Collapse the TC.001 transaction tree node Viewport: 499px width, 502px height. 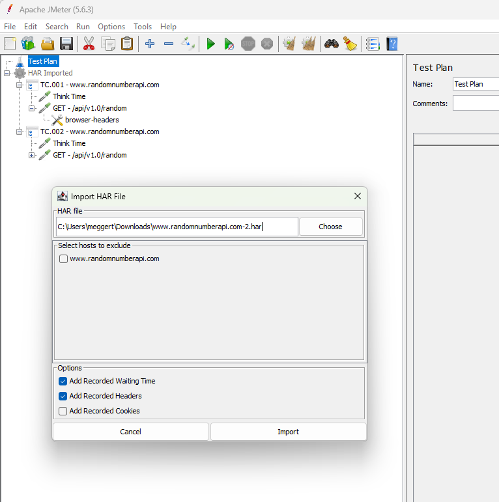pos(20,85)
